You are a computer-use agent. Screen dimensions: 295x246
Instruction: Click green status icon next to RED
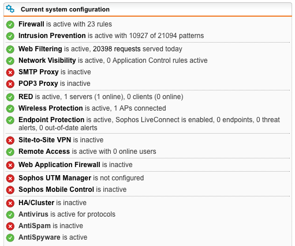[x=10, y=97]
